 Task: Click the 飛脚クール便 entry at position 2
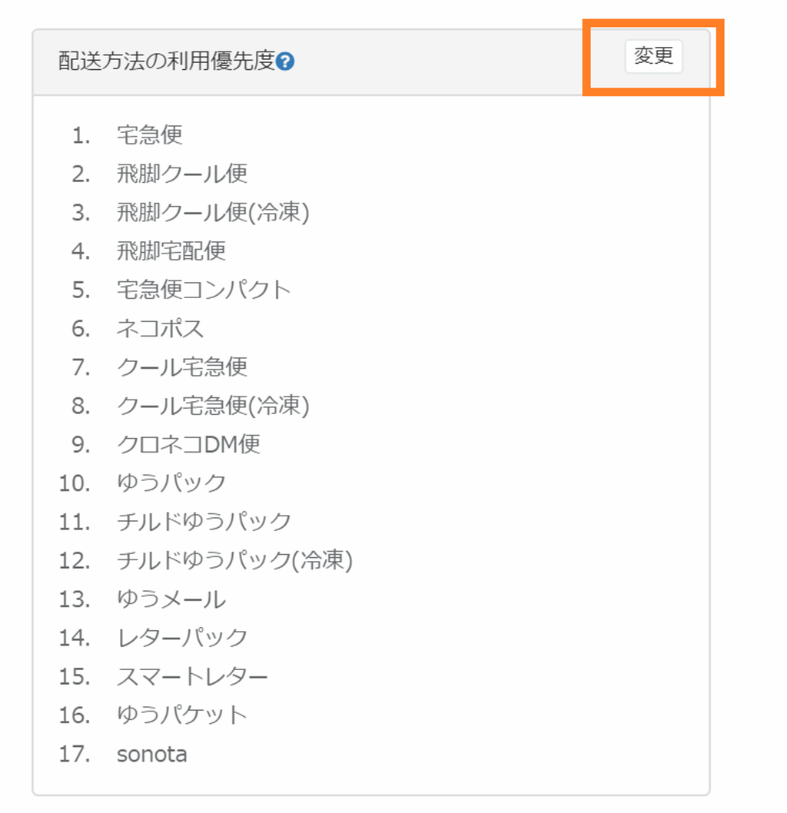point(181,174)
